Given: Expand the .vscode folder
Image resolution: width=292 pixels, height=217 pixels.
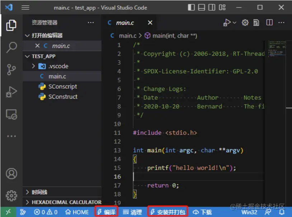Looking at the screenshot, I should click(x=62, y=66).
